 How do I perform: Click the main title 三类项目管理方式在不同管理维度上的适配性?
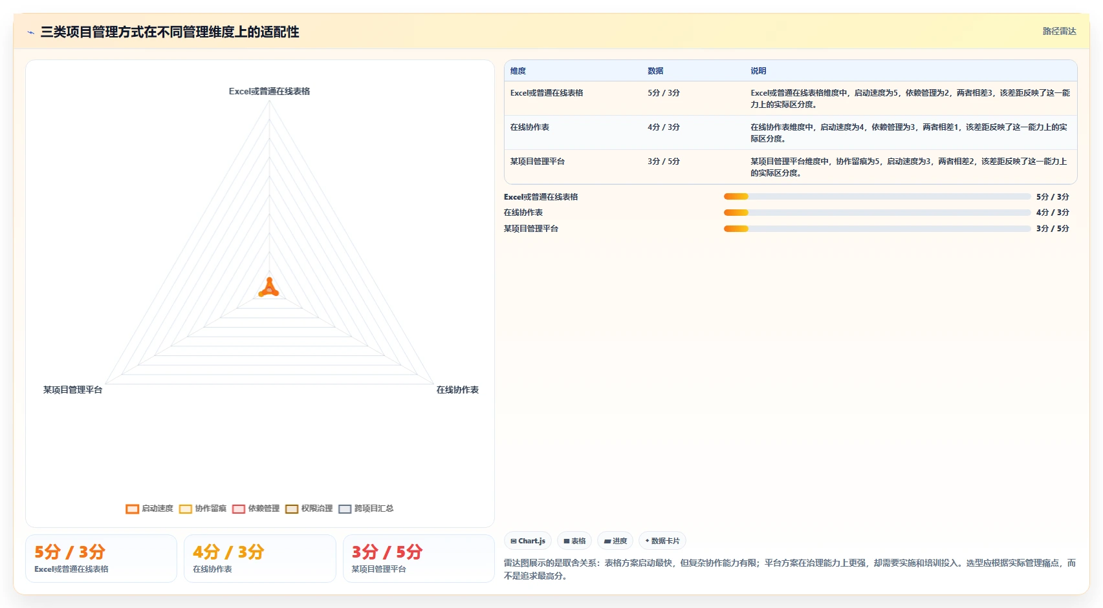(169, 32)
